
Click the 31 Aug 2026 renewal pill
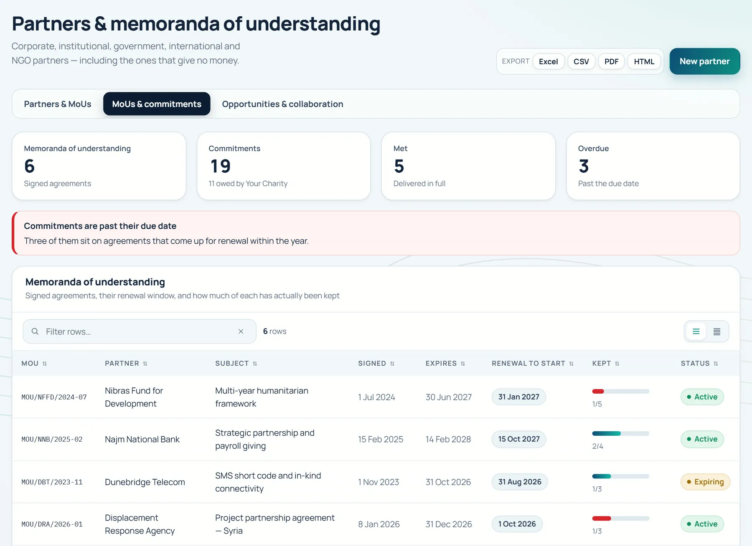pyautogui.click(x=519, y=482)
